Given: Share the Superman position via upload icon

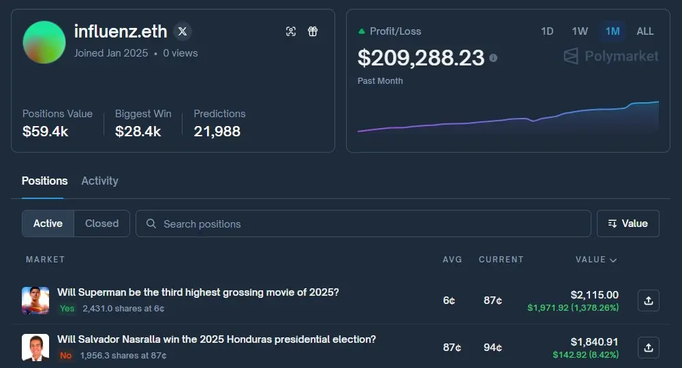Looking at the screenshot, I should click(x=649, y=301).
